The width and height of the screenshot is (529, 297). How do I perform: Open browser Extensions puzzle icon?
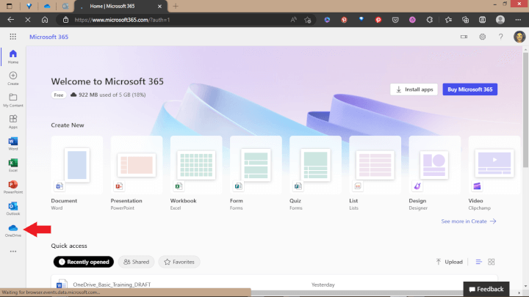[x=430, y=20]
